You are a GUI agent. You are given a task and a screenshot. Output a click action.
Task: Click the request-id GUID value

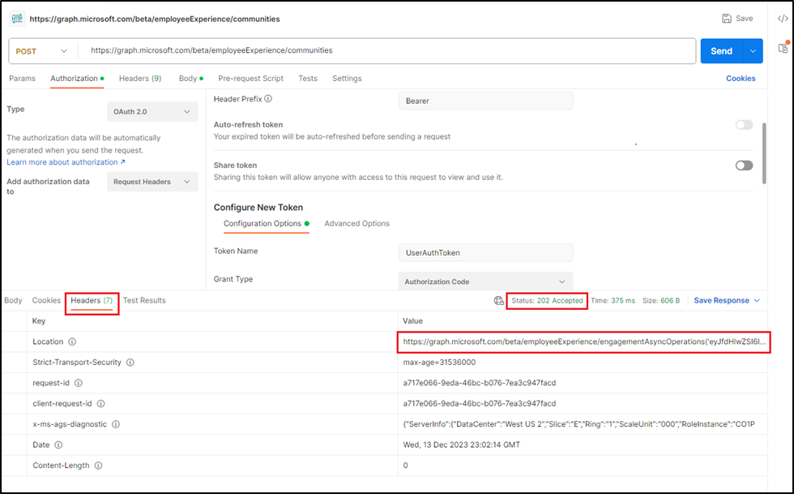coord(480,383)
